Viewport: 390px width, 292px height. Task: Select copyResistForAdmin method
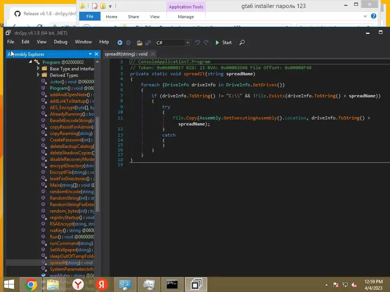coord(72,127)
